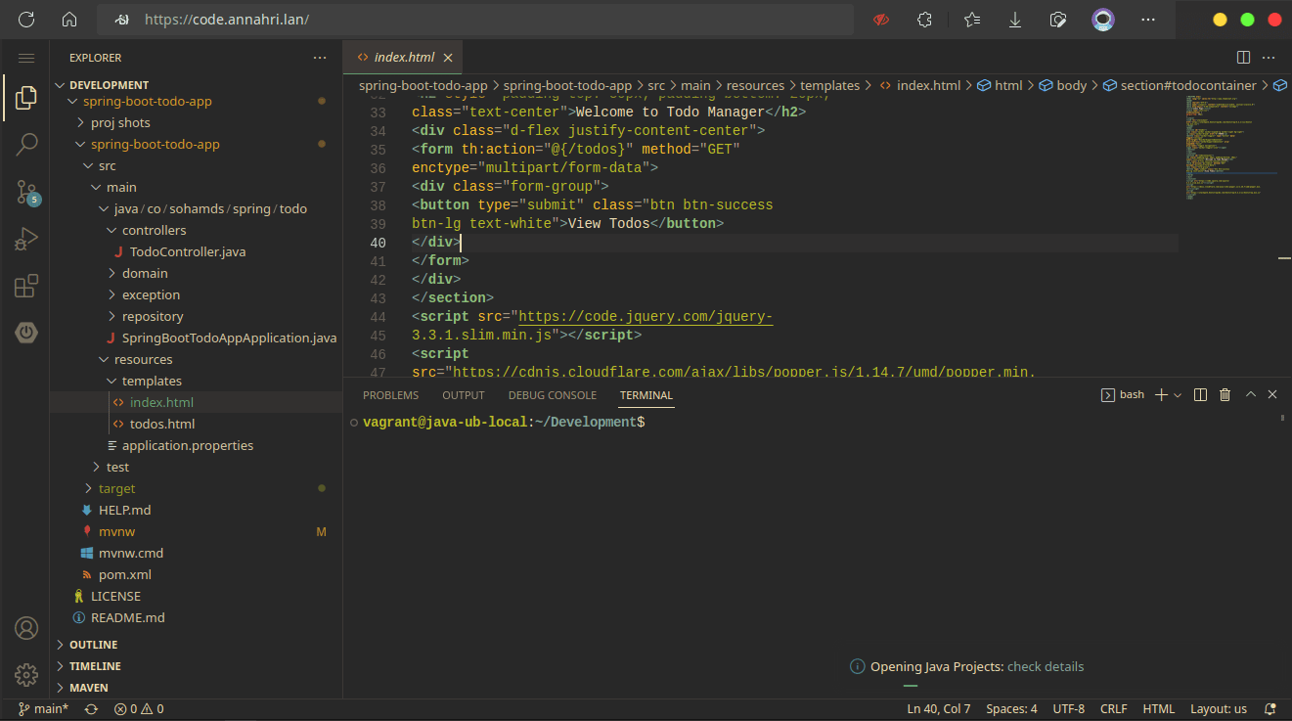Click the split editor icon
Screen dimensions: 1292x721
(1243, 58)
